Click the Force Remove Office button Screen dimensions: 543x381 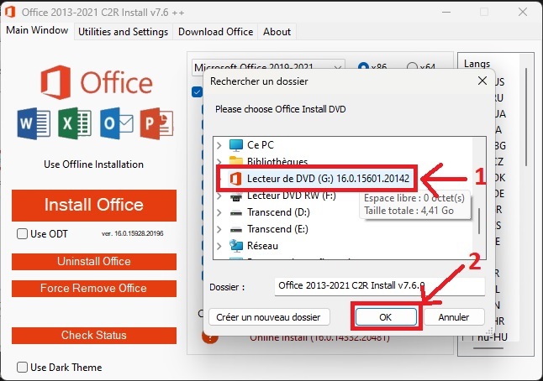(94, 289)
